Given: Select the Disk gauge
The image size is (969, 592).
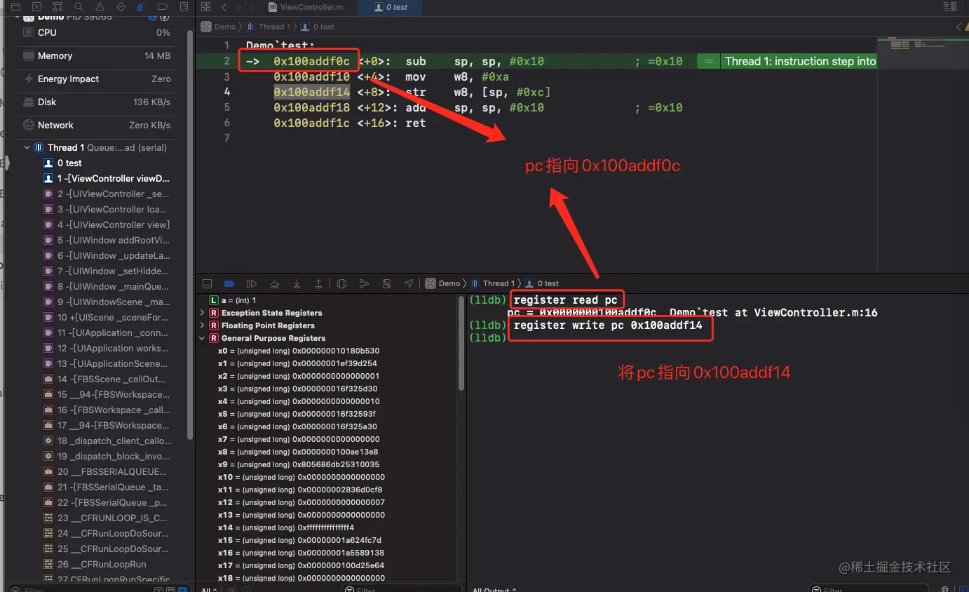Looking at the screenshot, I should [95, 102].
